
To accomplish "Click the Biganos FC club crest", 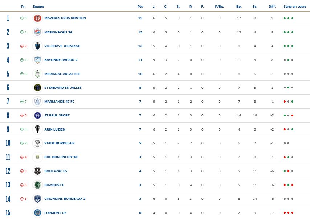I will click(x=38, y=185).
